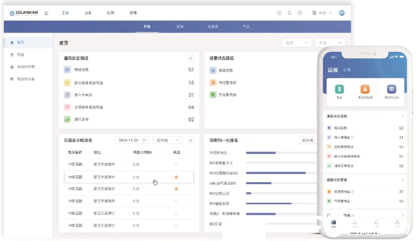Tap the 设备 tab on the phone

pos(346,69)
